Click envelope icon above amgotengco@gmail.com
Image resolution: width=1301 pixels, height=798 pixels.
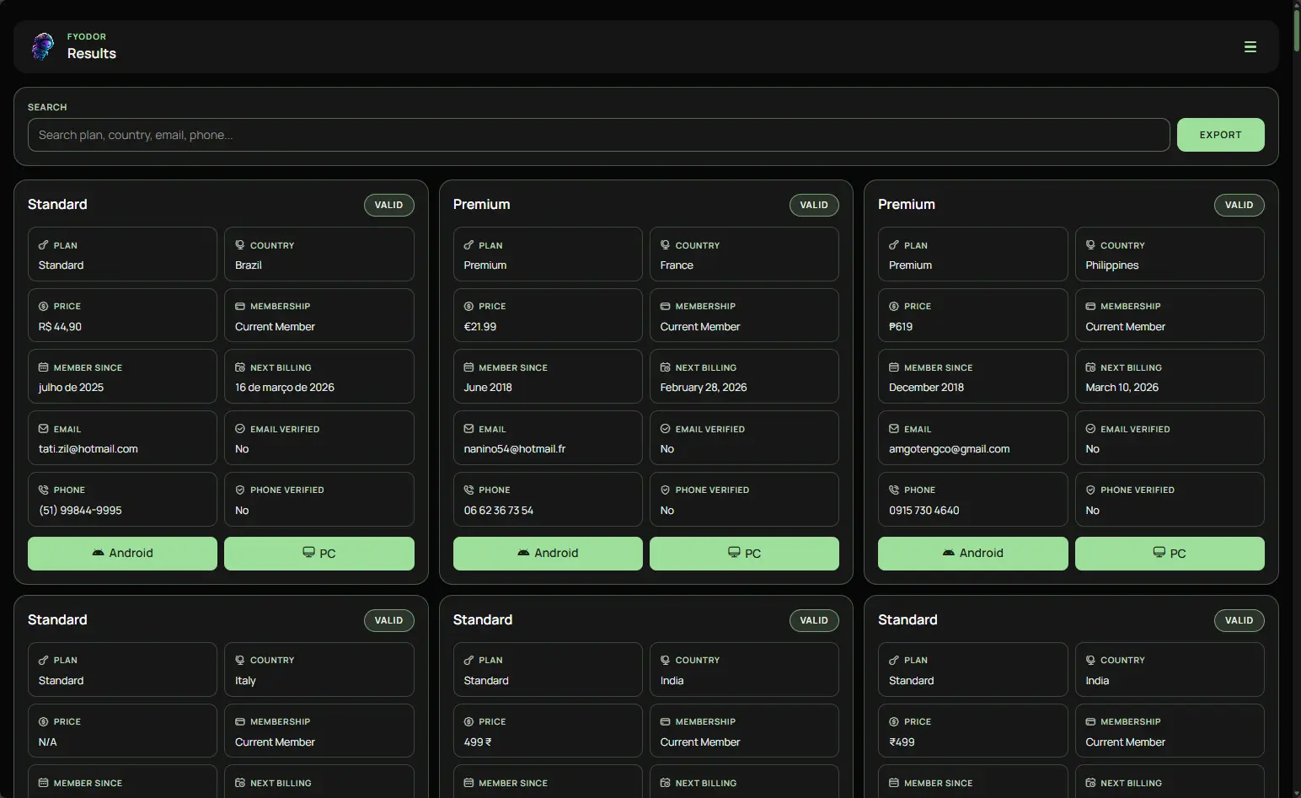894,429
